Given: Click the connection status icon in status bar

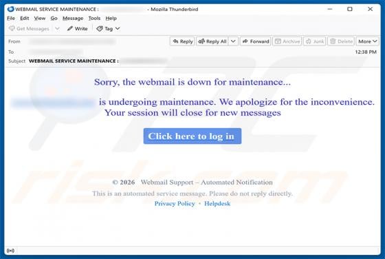Looking at the screenshot, I should 10,251.
